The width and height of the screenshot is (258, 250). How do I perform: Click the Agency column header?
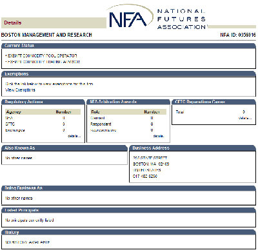(14, 112)
